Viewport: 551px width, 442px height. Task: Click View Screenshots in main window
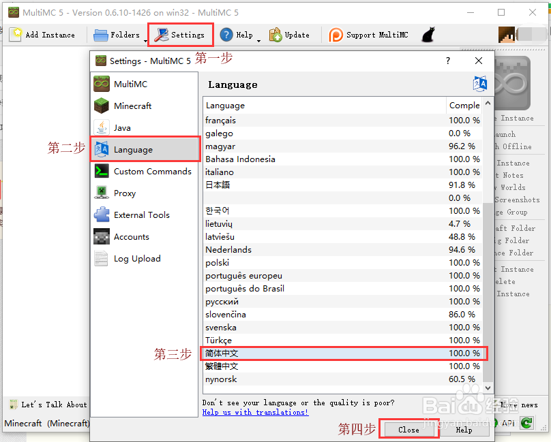point(518,200)
